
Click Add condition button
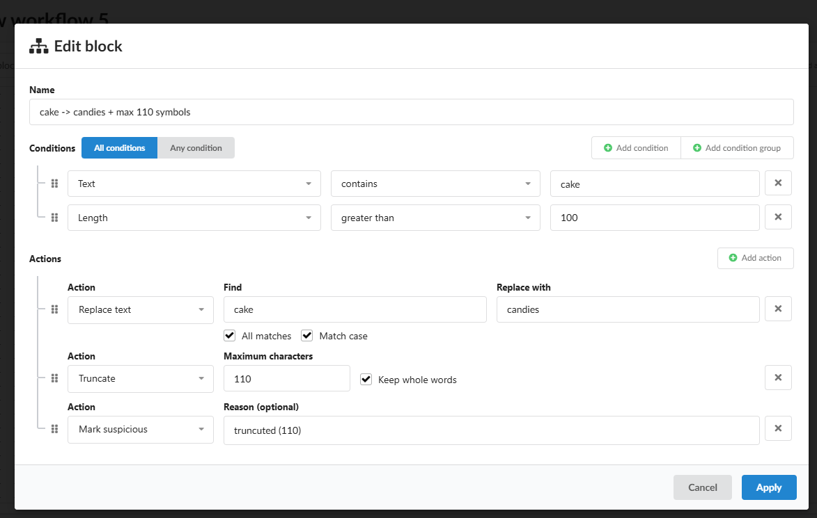tap(636, 147)
